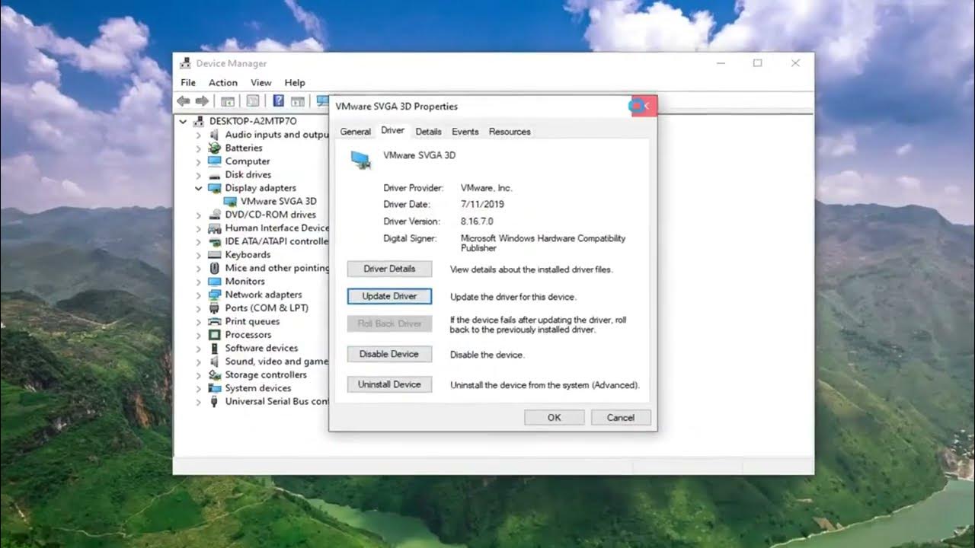Expand the Keyboards branch

(x=199, y=254)
